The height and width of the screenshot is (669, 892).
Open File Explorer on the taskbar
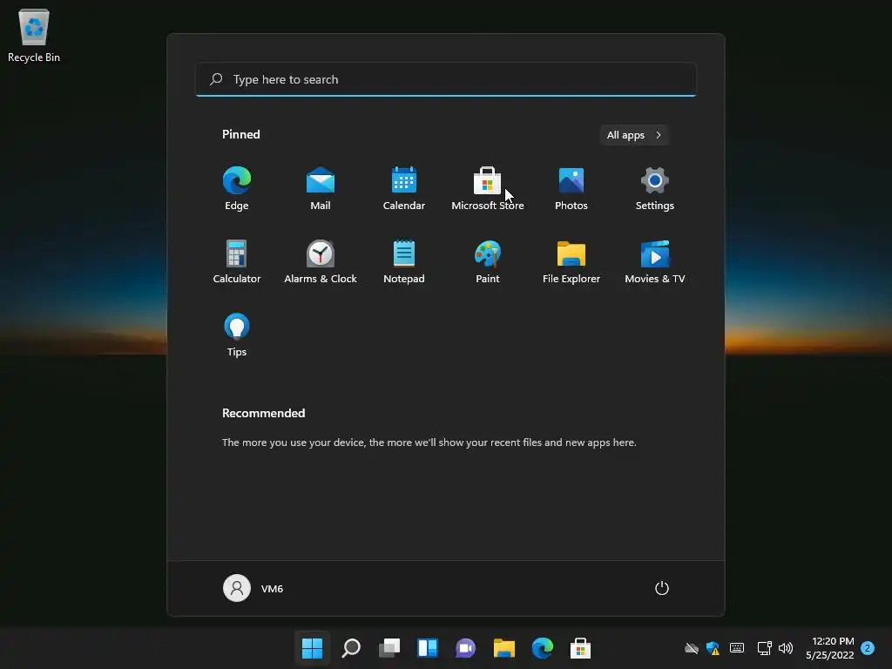point(504,648)
